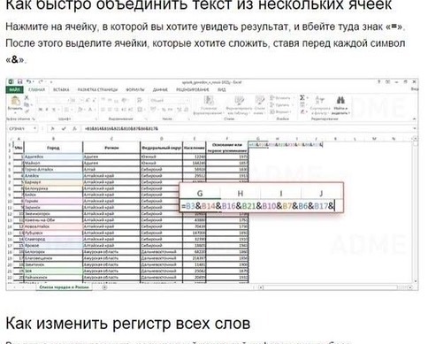
Task: Click the Регион column header cell
Action: point(111,148)
